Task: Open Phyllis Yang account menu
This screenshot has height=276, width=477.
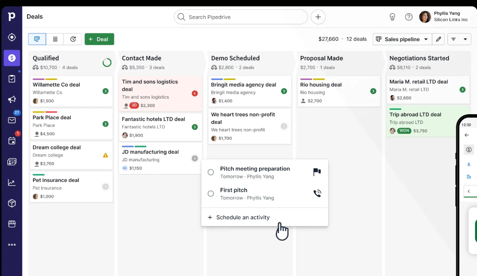Action: click(444, 17)
